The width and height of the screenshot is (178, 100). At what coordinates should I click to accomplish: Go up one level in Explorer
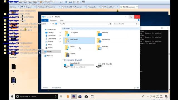53,24
